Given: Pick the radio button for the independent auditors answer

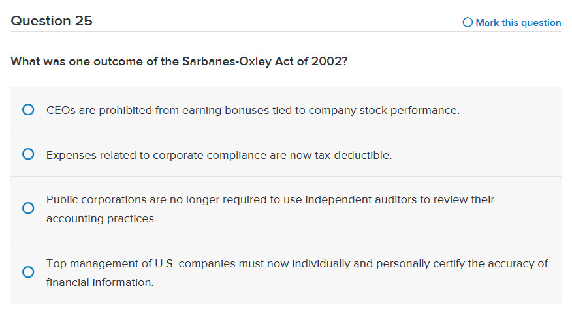Looking at the screenshot, I should pos(28,209).
